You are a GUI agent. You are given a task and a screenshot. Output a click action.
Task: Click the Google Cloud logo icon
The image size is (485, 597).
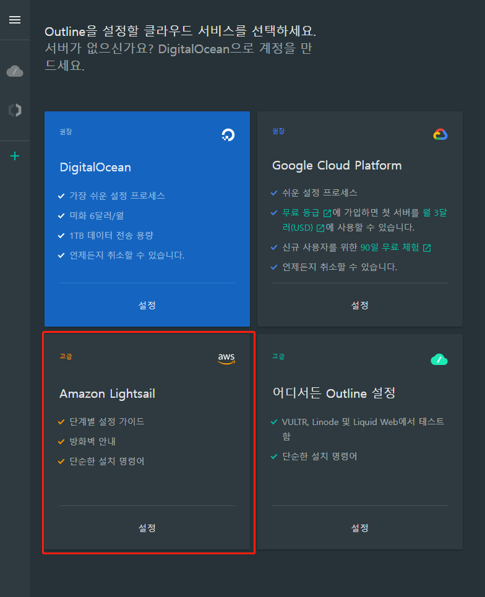440,134
